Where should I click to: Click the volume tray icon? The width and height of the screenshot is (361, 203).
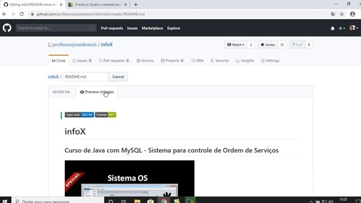click(x=331, y=201)
